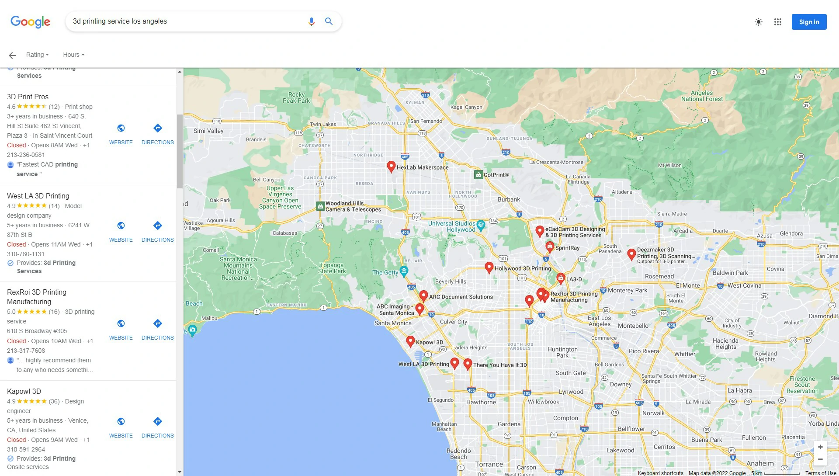Open the Rating filter dropdown
839x476 pixels.
(37, 55)
